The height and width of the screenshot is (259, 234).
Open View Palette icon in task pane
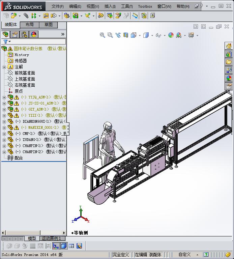pyautogui.click(x=229, y=70)
